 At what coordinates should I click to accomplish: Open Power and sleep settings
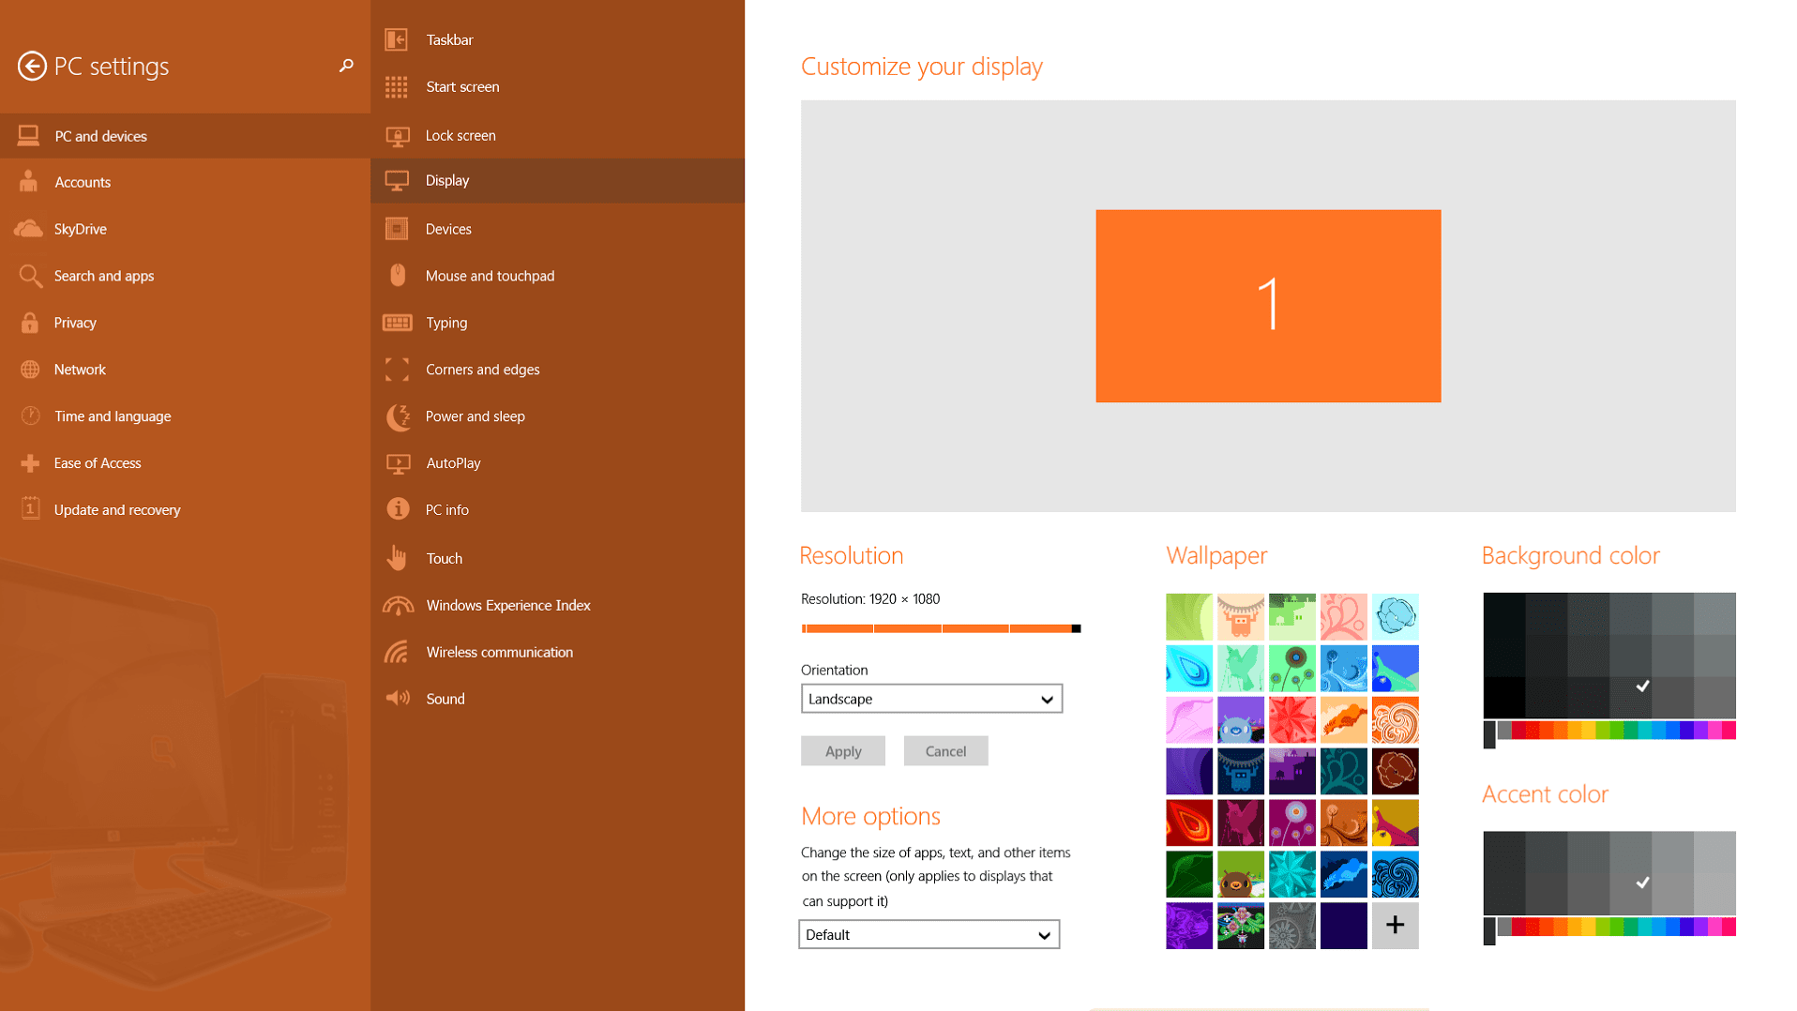[x=397, y=416]
